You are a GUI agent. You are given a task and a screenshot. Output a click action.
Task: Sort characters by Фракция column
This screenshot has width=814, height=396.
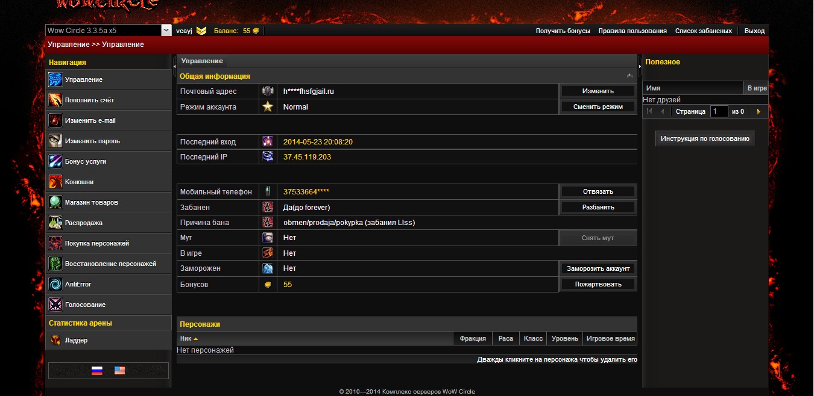pos(473,339)
